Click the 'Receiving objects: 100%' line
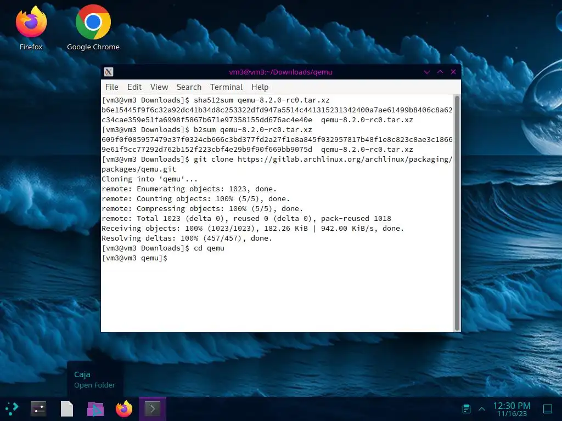The width and height of the screenshot is (562, 421). 252,229
